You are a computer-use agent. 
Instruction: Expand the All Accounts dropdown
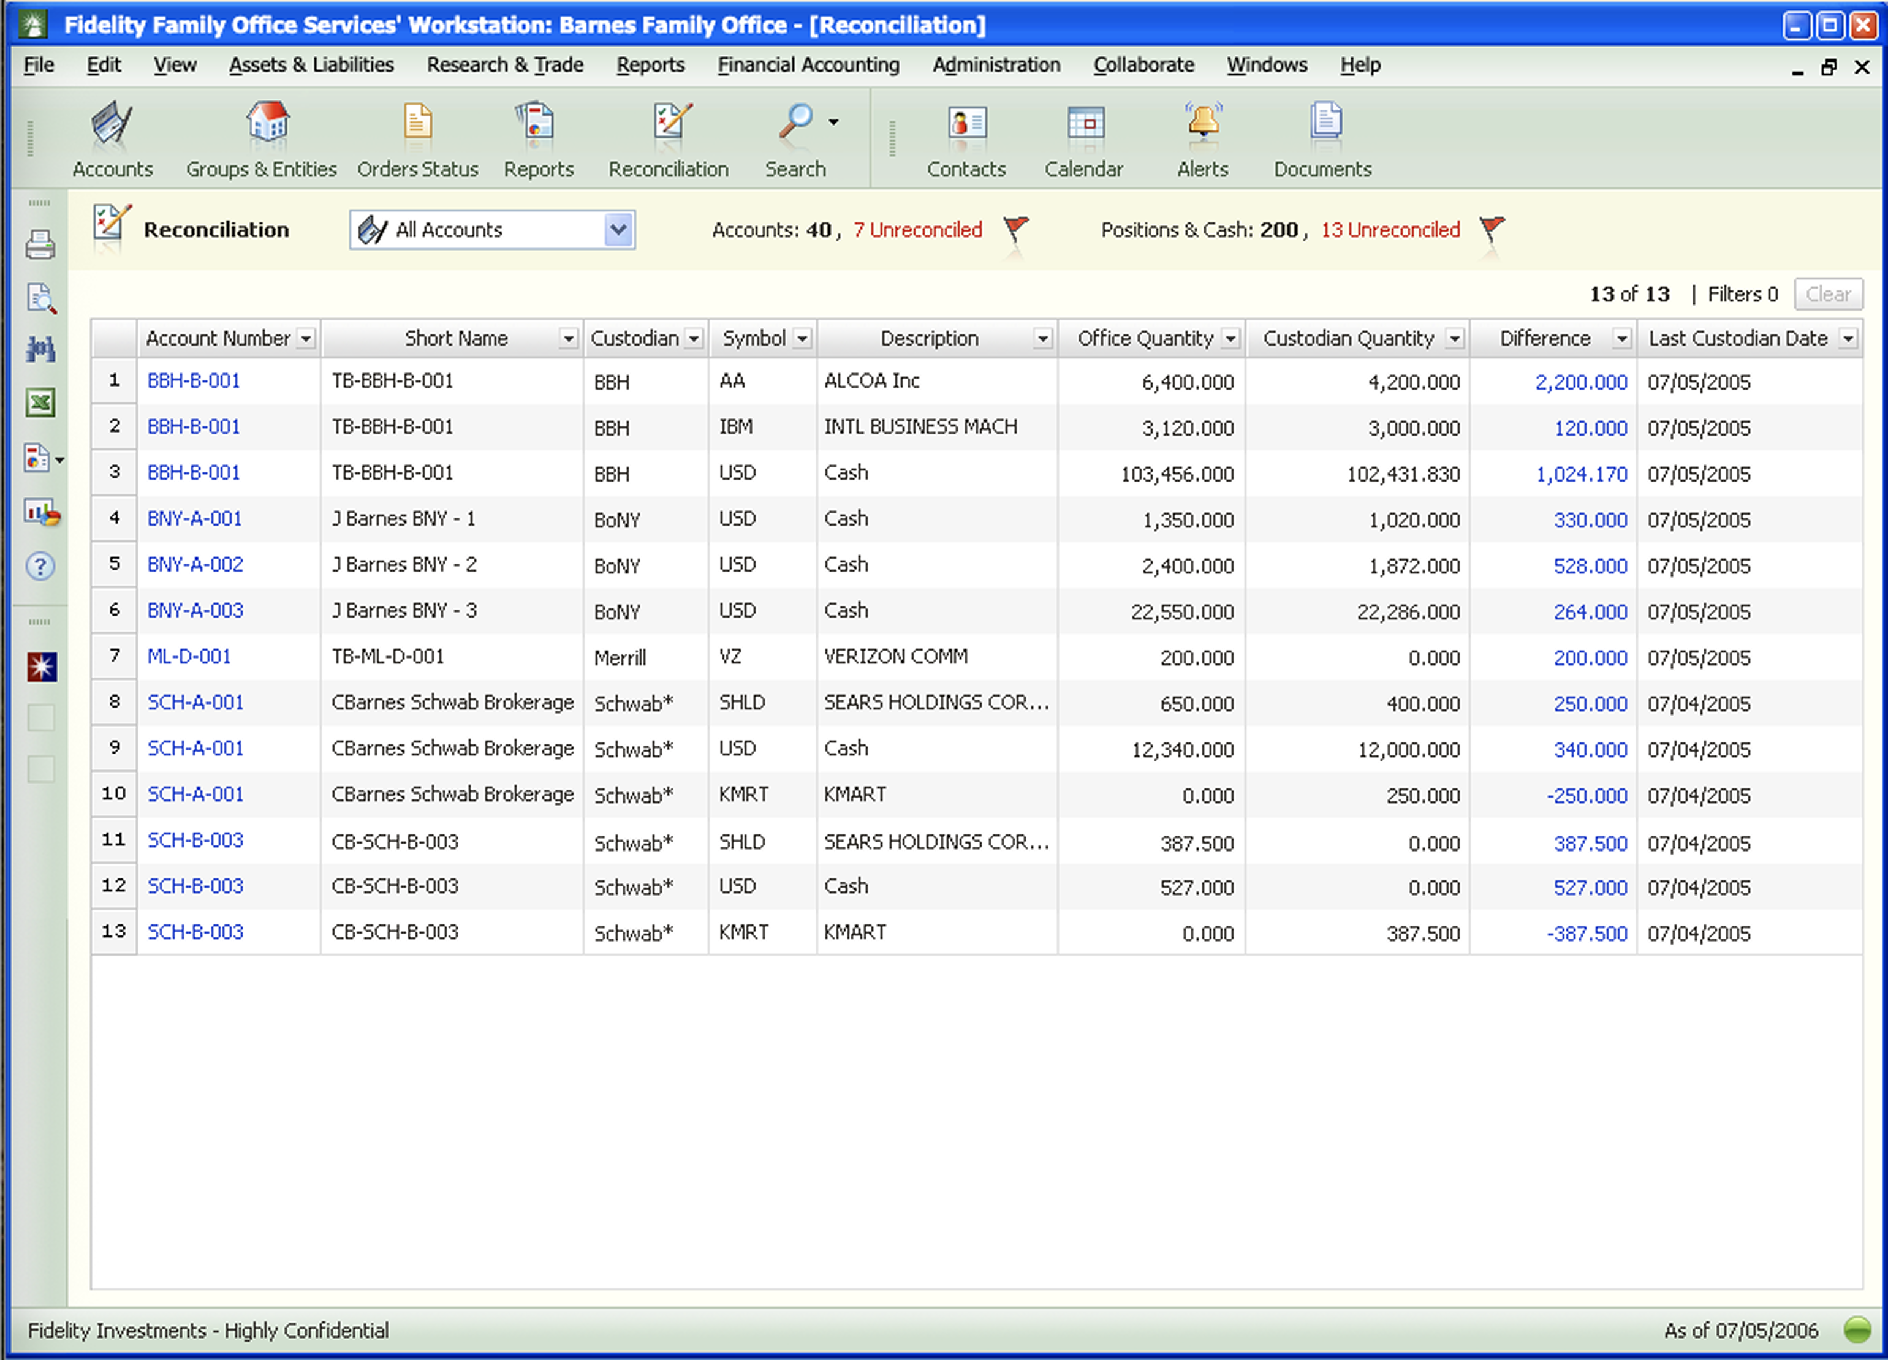pos(618,230)
